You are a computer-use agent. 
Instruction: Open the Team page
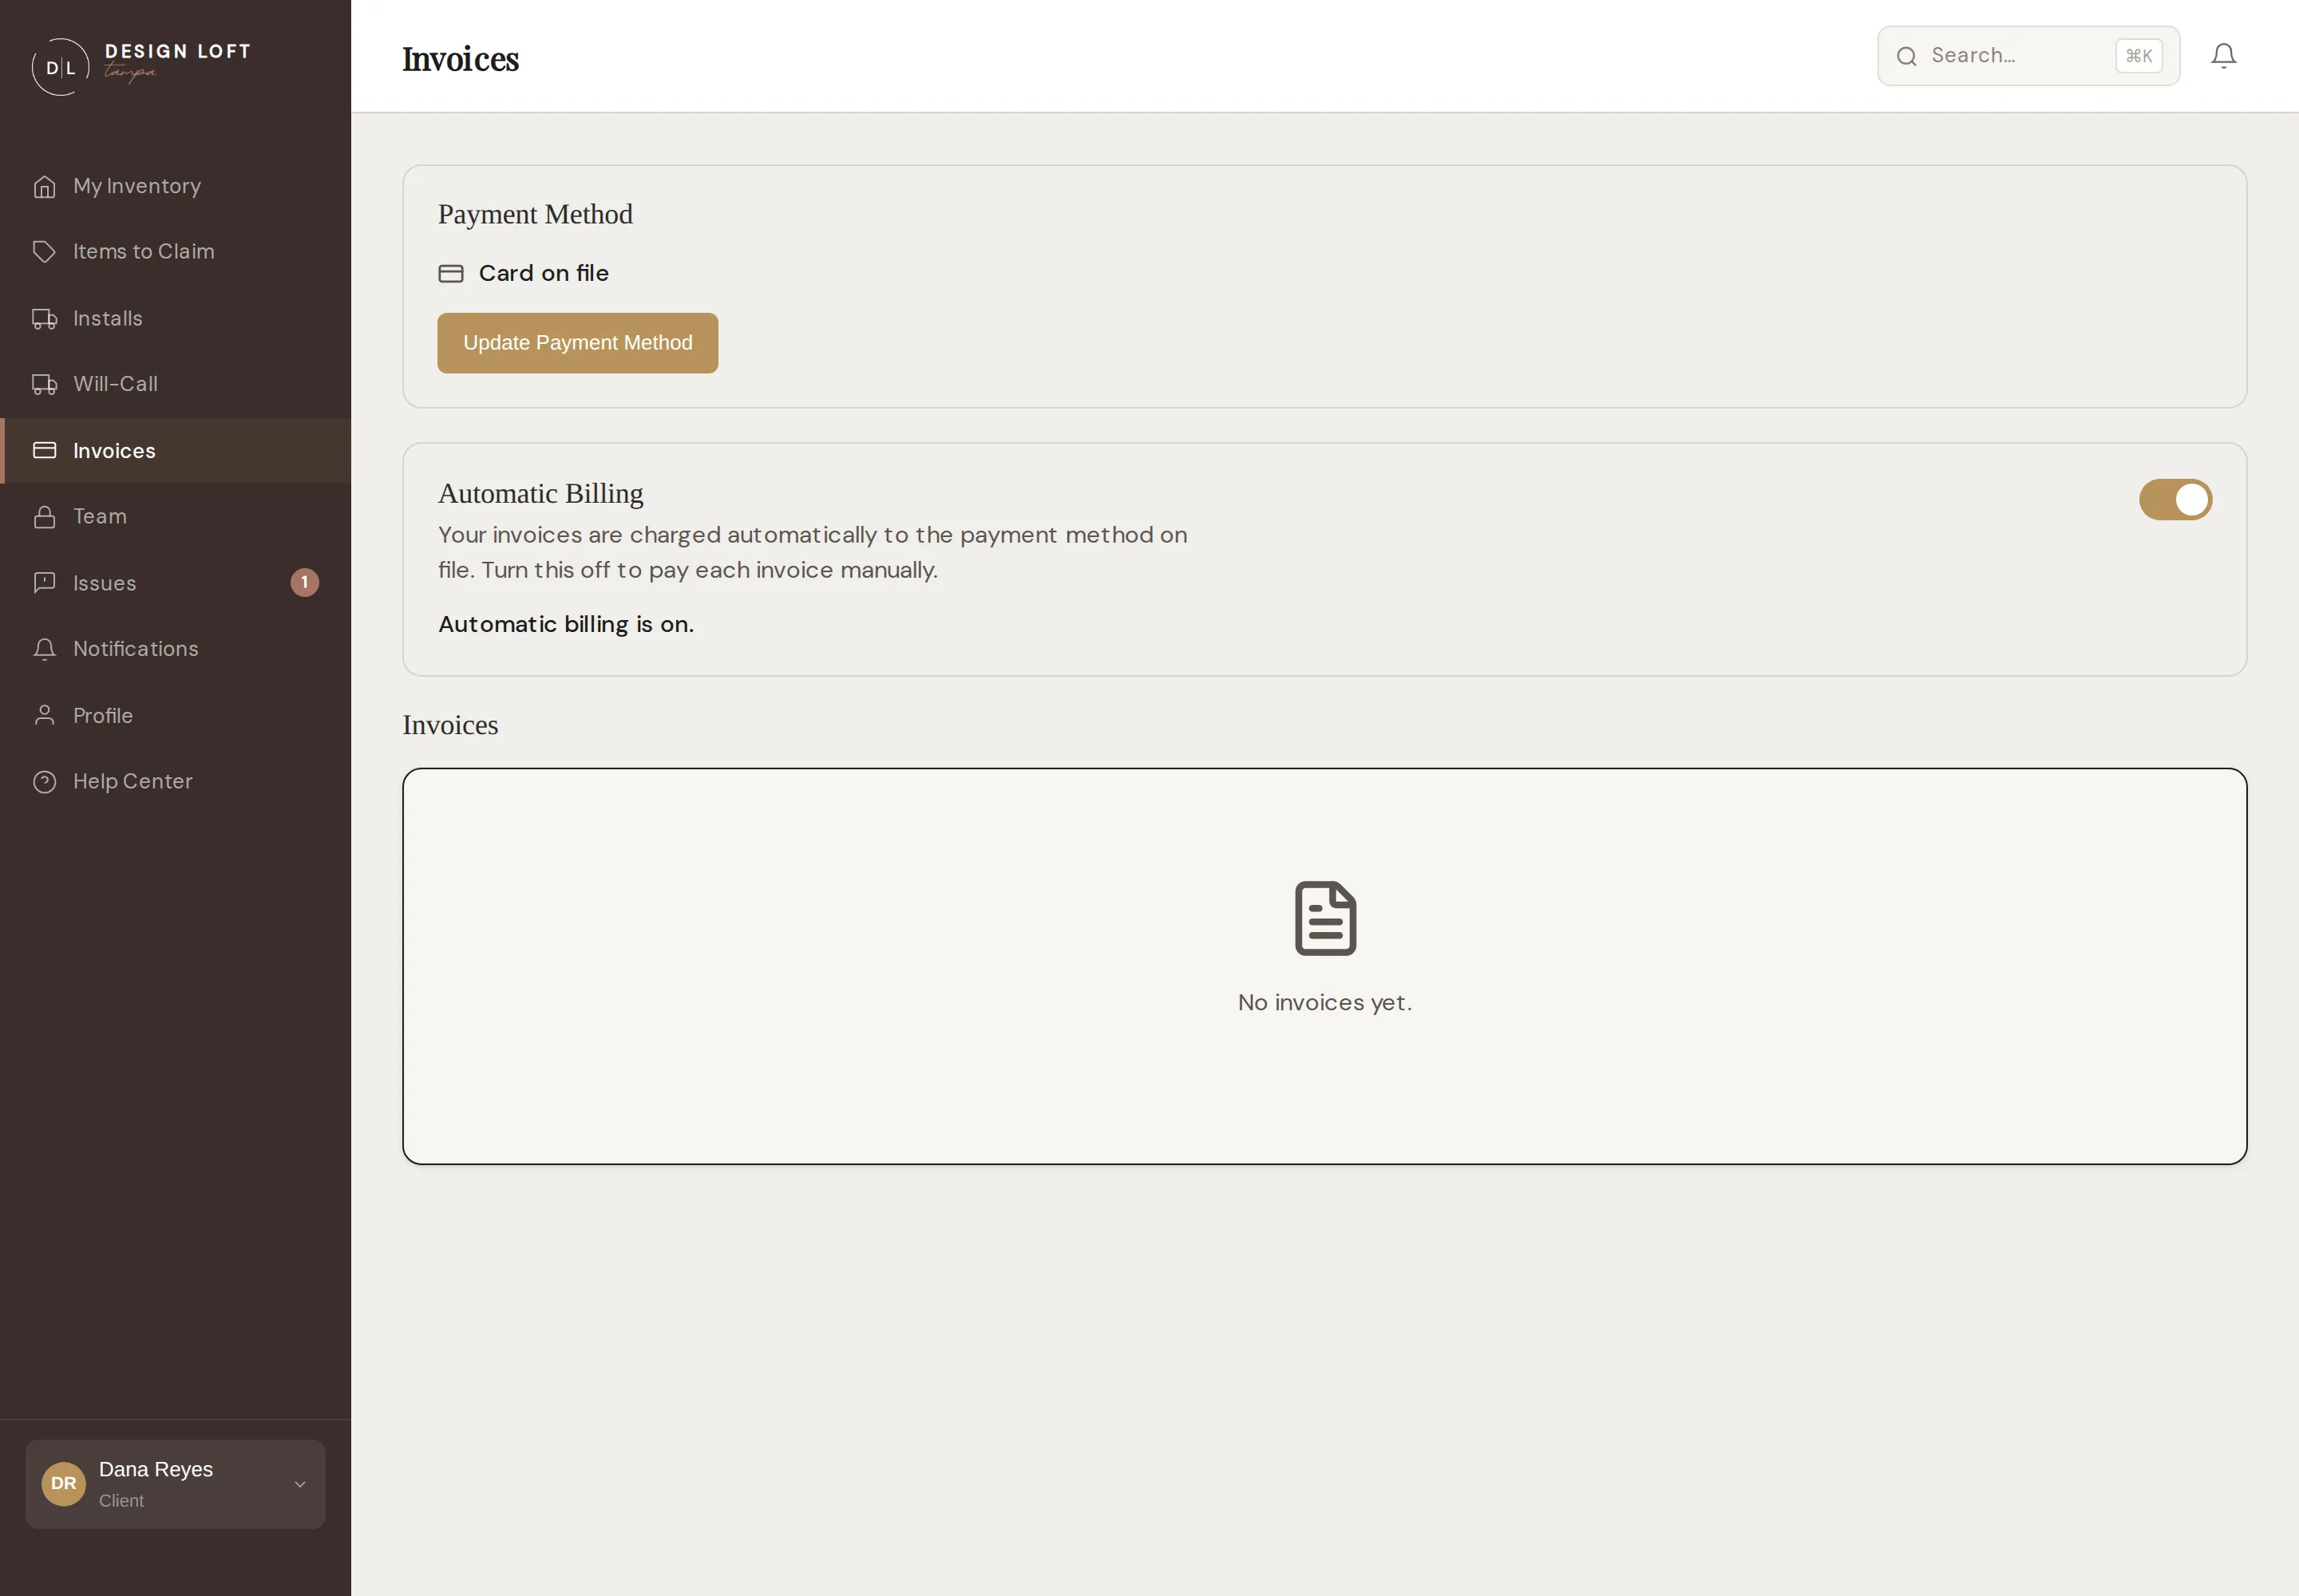(176, 517)
